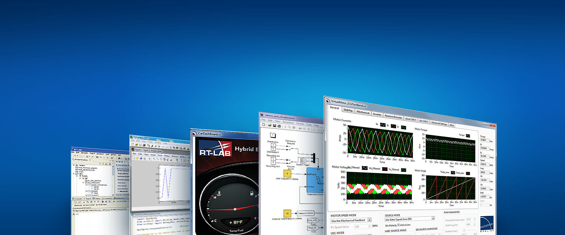Select the Celsius to Kelvin block
Image resolution: width=565 pixels, height=235 pixels.
[x=305, y=213]
